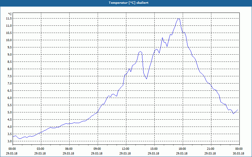Click the 9,5 y-axis value
Image resolution: width=252 pixels, height=157 pixels.
click(9, 47)
